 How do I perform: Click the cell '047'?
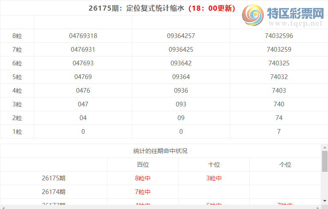tap(83, 104)
